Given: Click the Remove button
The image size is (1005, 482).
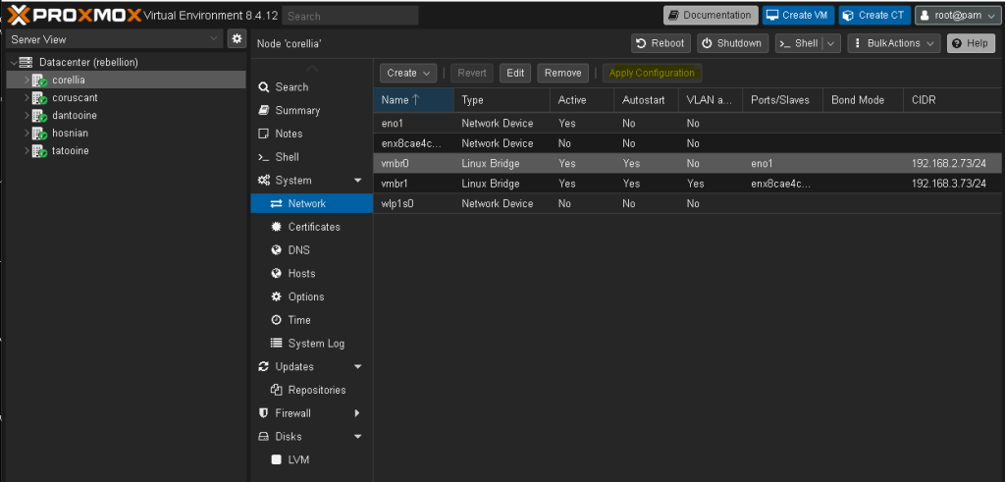Looking at the screenshot, I should [x=562, y=73].
